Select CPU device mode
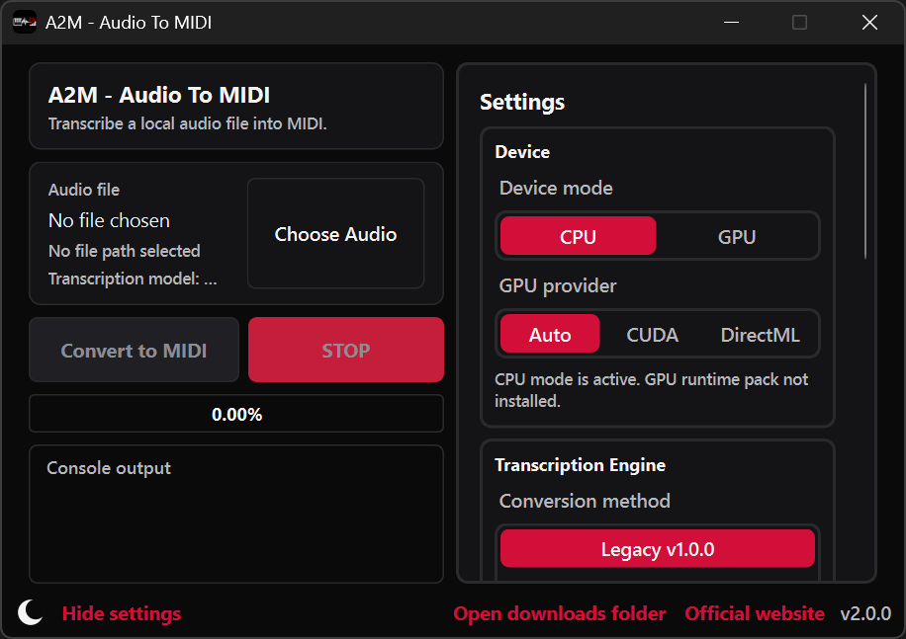Image resolution: width=906 pixels, height=639 pixels. pos(578,236)
